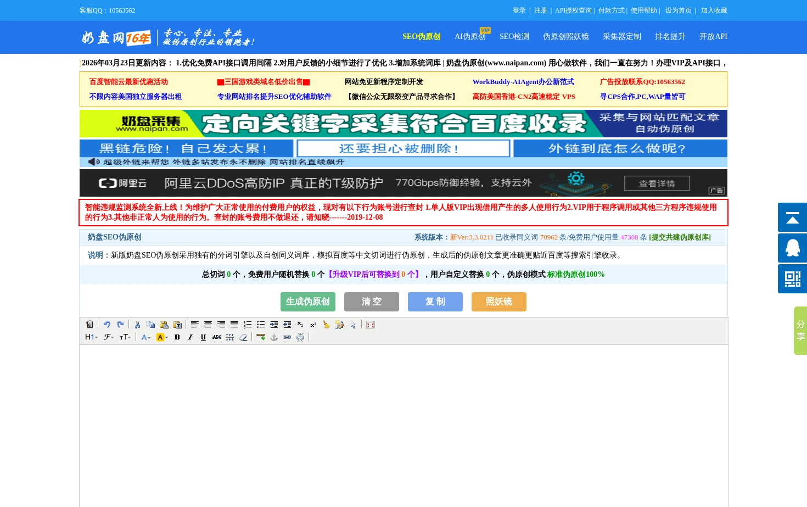Open the 登录 login link
Image resolution: width=807 pixels, height=507 pixels.
[x=519, y=10]
